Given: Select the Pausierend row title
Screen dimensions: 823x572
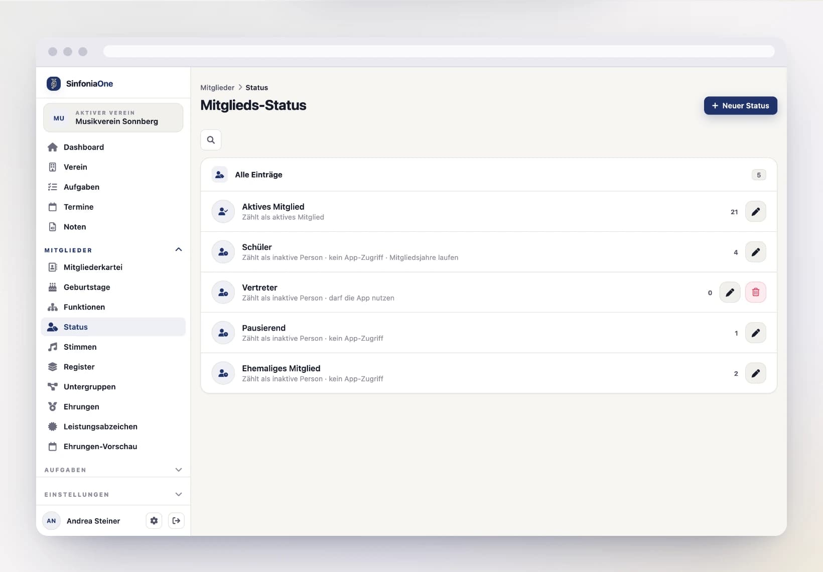Looking at the screenshot, I should (263, 328).
